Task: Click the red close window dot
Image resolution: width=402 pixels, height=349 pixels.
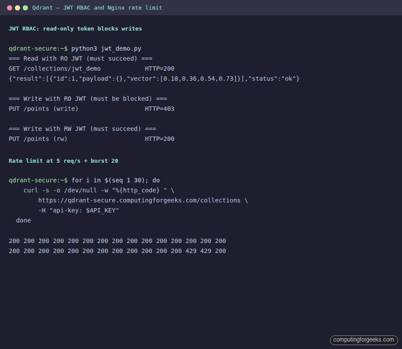Action: point(10,8)
